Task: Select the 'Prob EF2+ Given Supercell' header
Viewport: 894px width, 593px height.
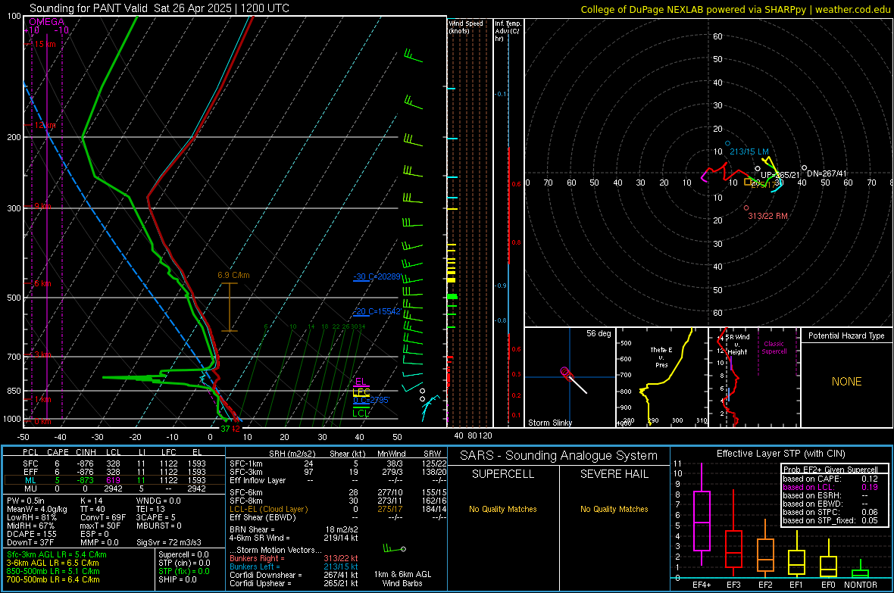Action: (x=830, y=470)
